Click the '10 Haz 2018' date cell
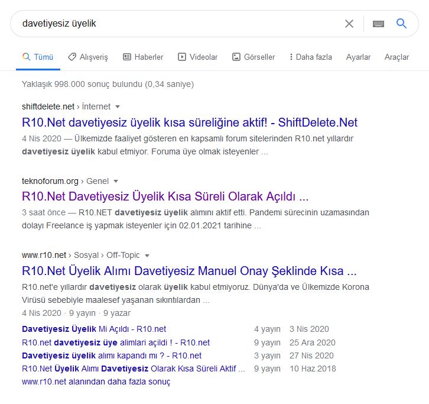 (x=313, y=369)
